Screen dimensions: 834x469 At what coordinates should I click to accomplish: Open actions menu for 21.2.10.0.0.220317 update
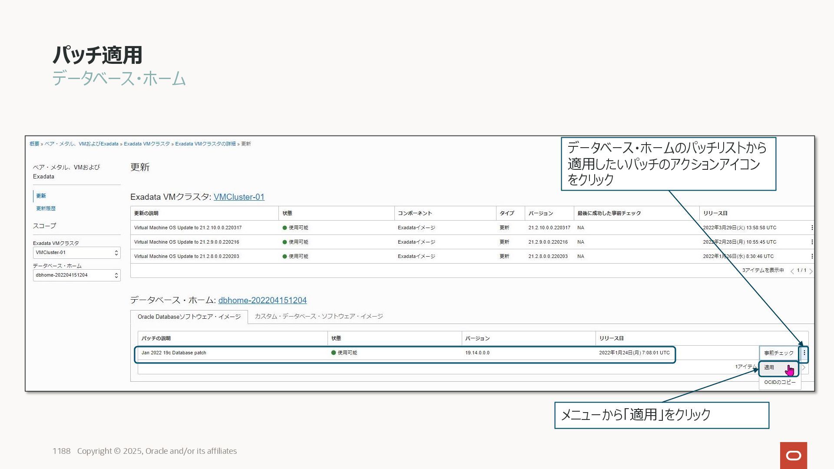click(x=811, y=228)
